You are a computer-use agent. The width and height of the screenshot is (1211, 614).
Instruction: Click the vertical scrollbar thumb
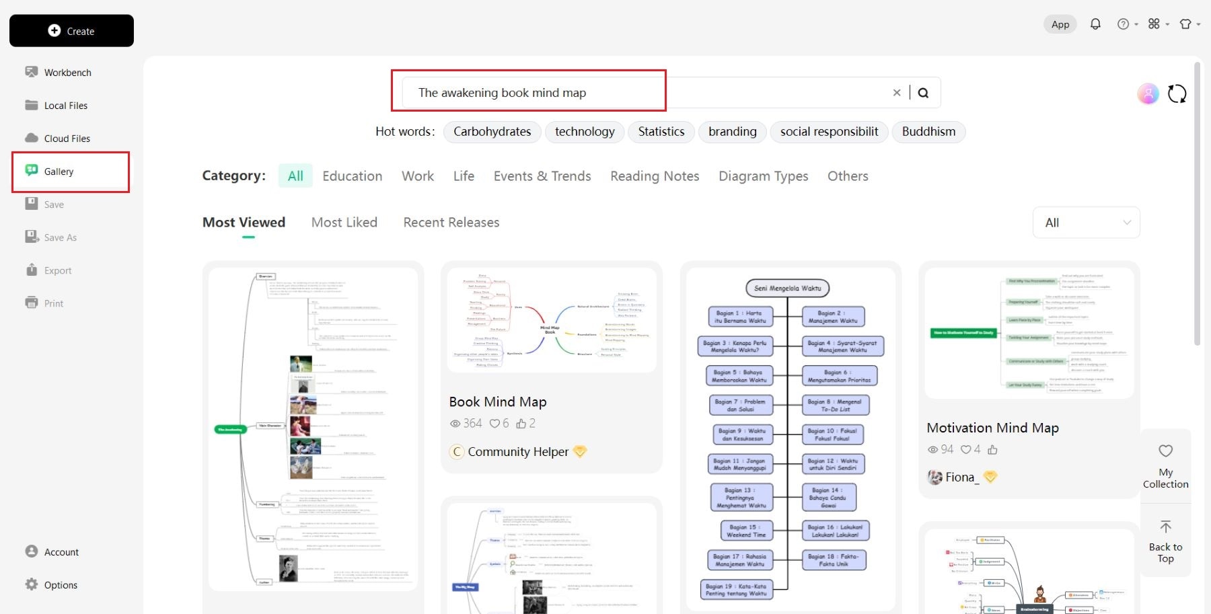1198,204
